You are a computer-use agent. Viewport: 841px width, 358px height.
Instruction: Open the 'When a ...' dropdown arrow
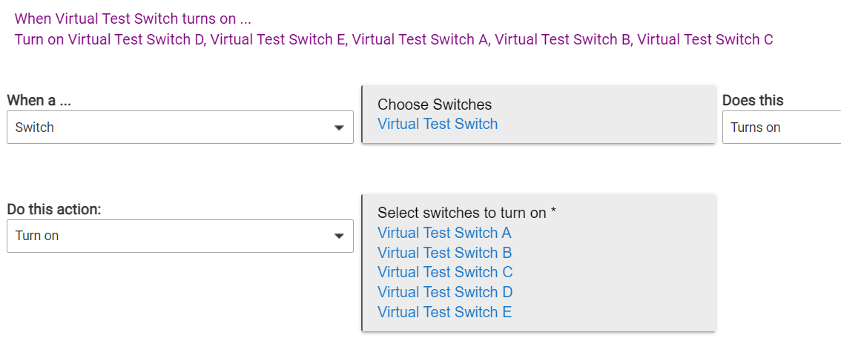click(x=339, y=127)
